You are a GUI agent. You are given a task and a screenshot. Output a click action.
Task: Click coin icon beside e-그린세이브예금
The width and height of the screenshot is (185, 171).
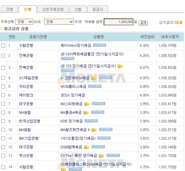94,78
